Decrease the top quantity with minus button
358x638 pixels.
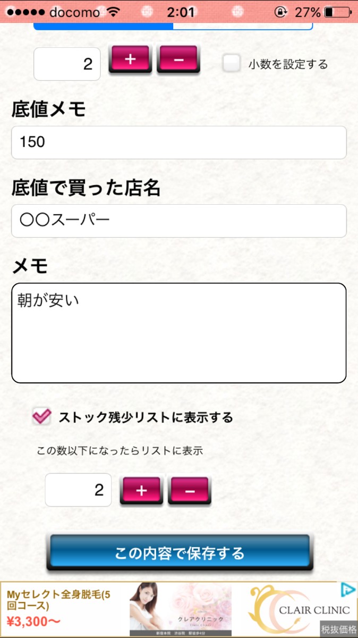178,59
